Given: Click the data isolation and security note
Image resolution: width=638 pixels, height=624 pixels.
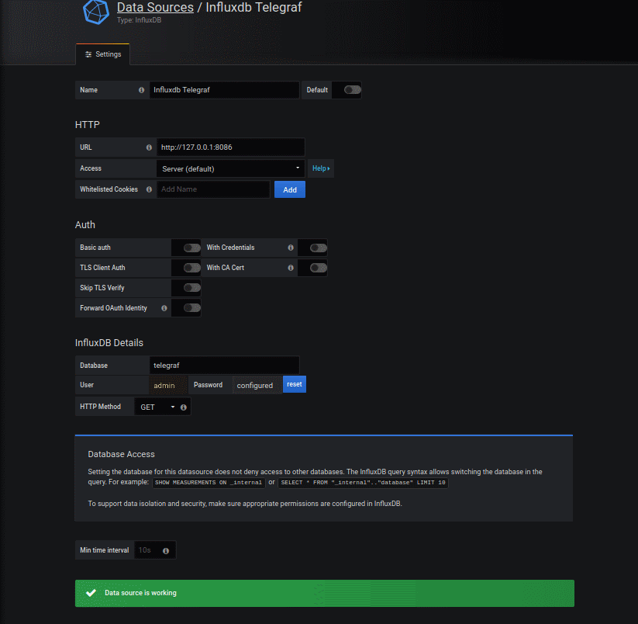Looking at the screenshot, I should (245, 504).
